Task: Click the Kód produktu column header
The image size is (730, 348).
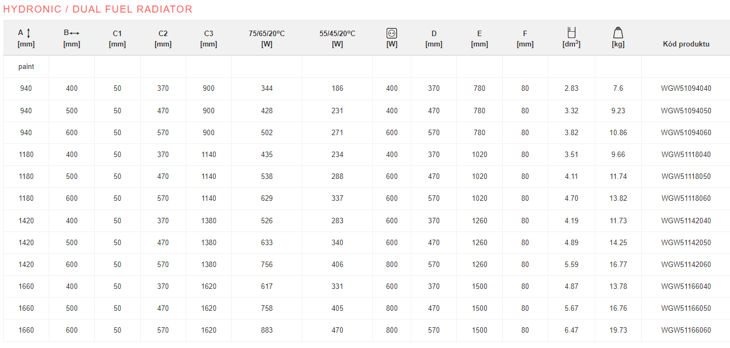Action: [686, 44]
